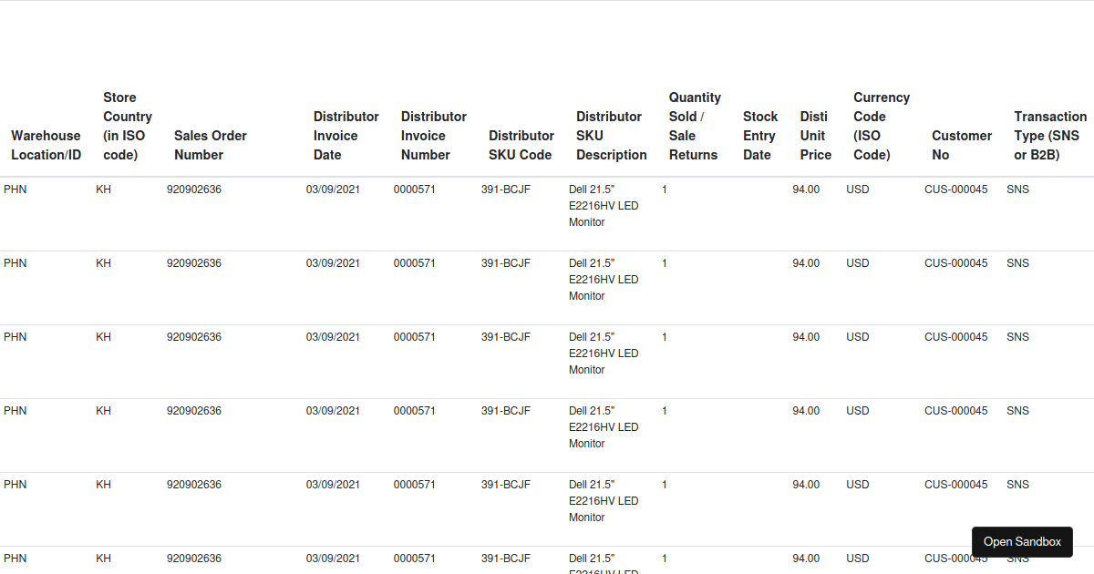1094x574 pixels.
Task: Select the Warehouse Location/ID column header
Action: (x=46, y=145)
